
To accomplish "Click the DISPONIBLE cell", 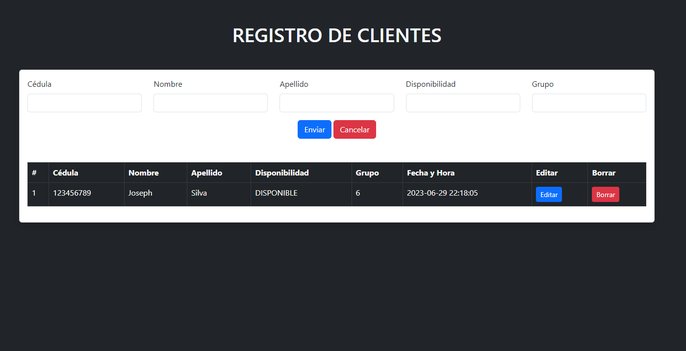I will (x=302, y=195).
